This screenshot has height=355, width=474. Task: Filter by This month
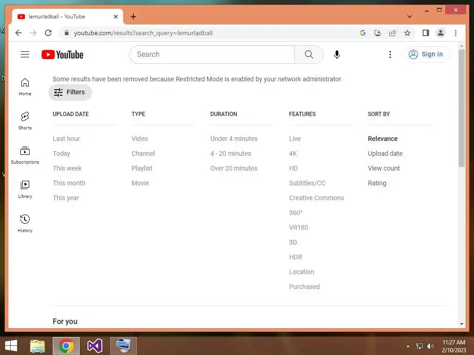click(x=69, y=183)
